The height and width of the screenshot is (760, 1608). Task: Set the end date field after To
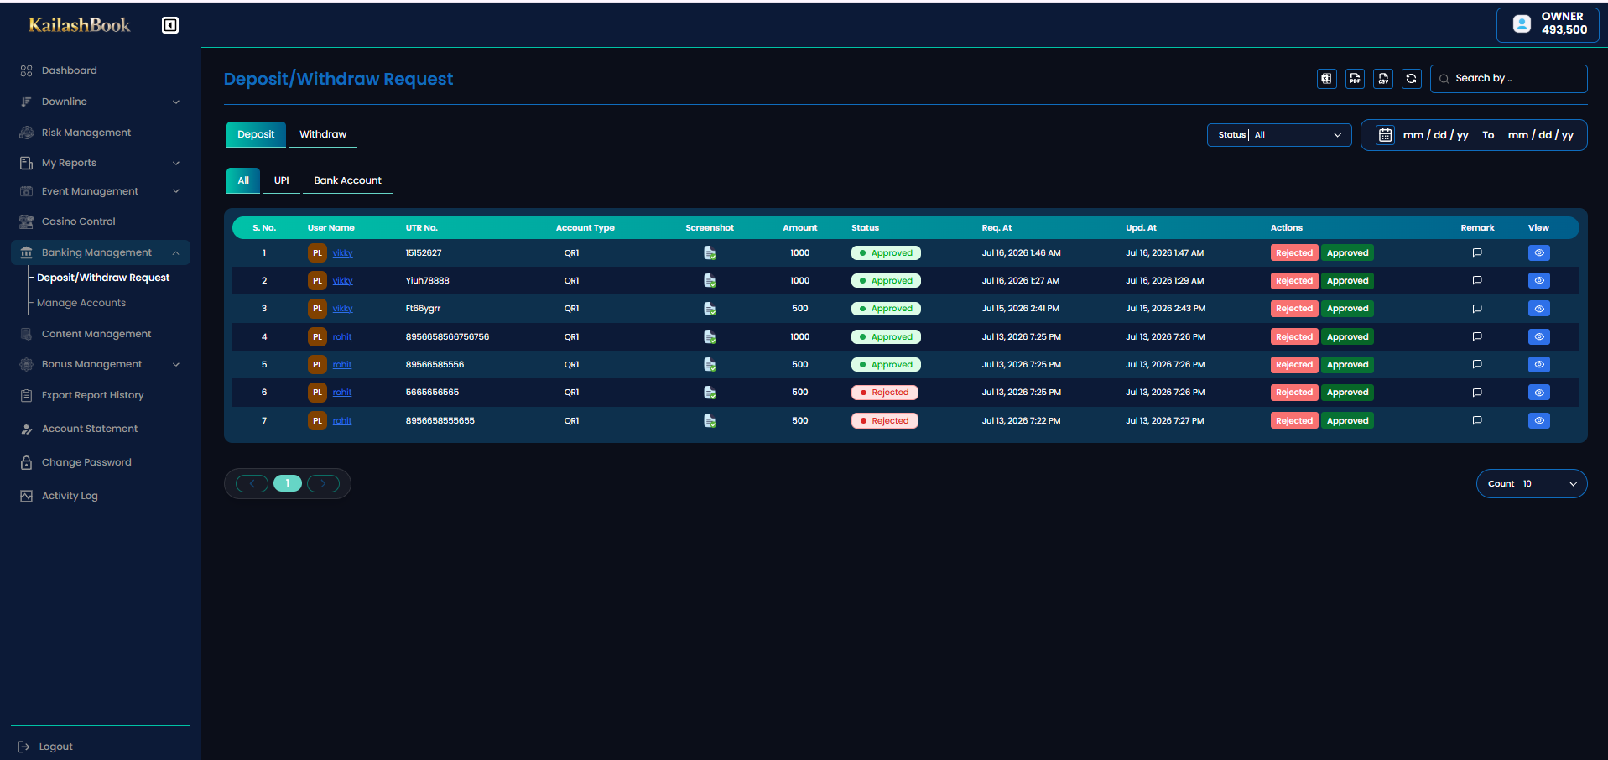[1541, 135]
